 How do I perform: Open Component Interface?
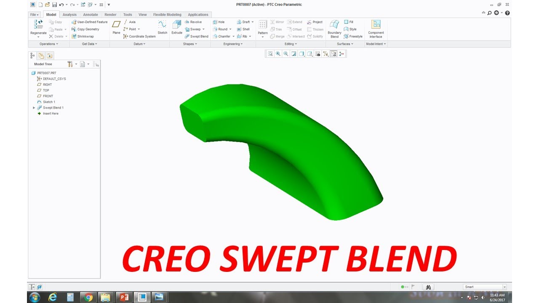point(376,28)
